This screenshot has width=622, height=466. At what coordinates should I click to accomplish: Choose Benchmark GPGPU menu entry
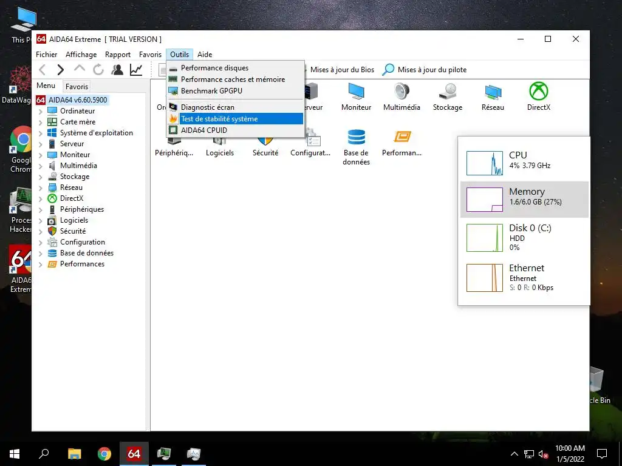[x=236, y=91]
